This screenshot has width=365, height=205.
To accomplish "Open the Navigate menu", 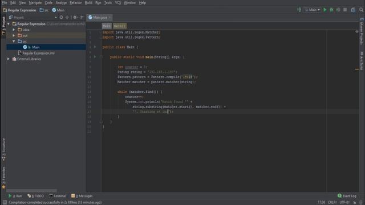I will [x=35, y=3].
